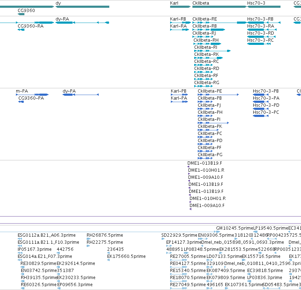Select the EP09656.3prime EST
This screenshot has height=290, width=301.
coord(75,285)
